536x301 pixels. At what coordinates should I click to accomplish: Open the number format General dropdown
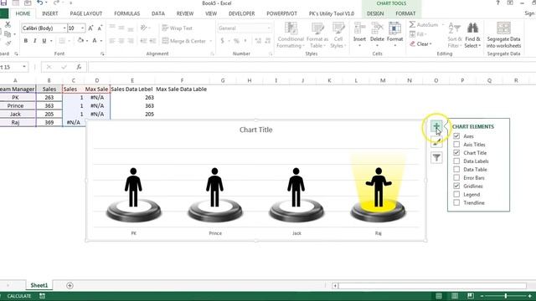[x=270, y=28]
